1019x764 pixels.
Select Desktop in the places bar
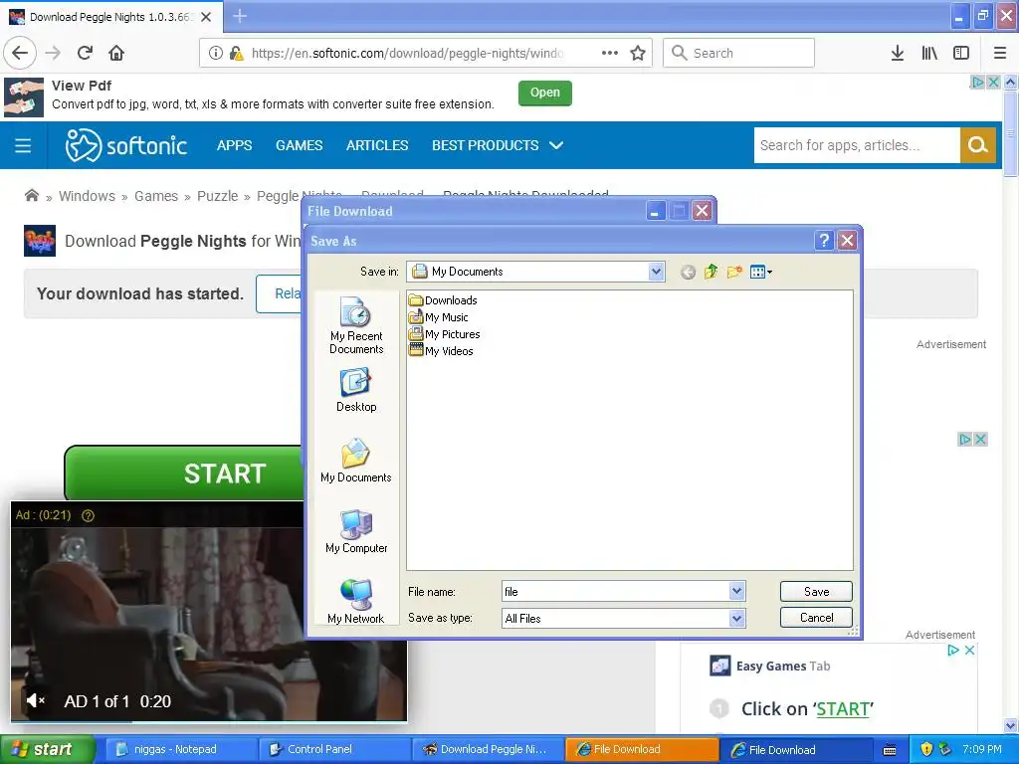pos(356,390)
